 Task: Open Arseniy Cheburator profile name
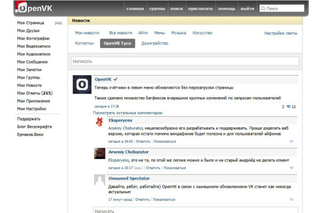click(129, 152)
